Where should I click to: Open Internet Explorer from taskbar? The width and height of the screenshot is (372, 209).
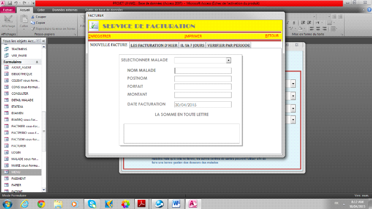pos(25,204)
